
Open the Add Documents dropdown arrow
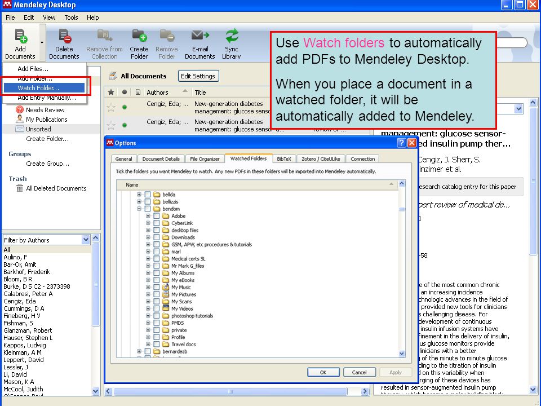42,43
